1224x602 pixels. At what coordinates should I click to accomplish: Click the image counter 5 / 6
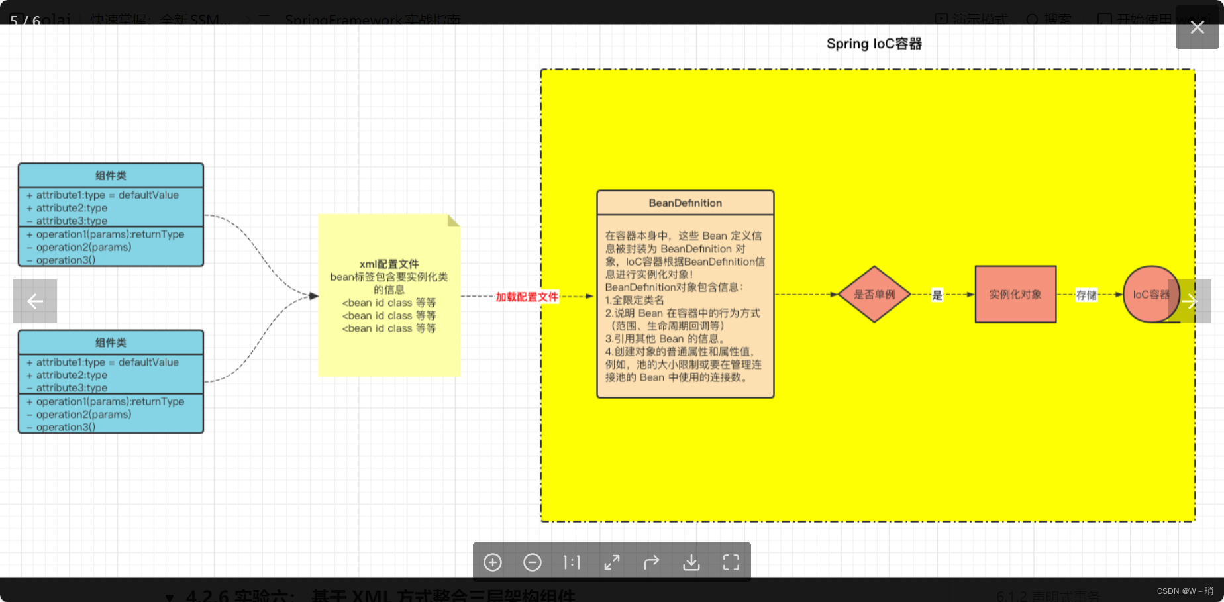(x=25, y=21)
